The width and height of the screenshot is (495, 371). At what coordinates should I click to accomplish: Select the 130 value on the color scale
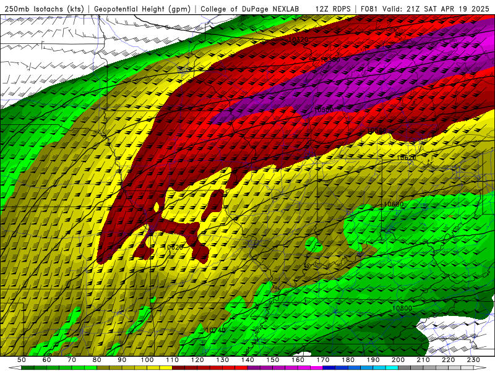click(223, 360)
